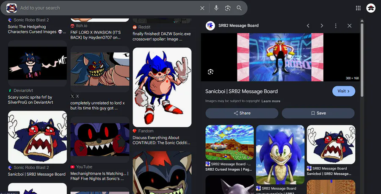The height and width of the screenshot is (194, 381).
Task: Open the related brown brick texture thumbnail
Action: (x=331, y=187)
